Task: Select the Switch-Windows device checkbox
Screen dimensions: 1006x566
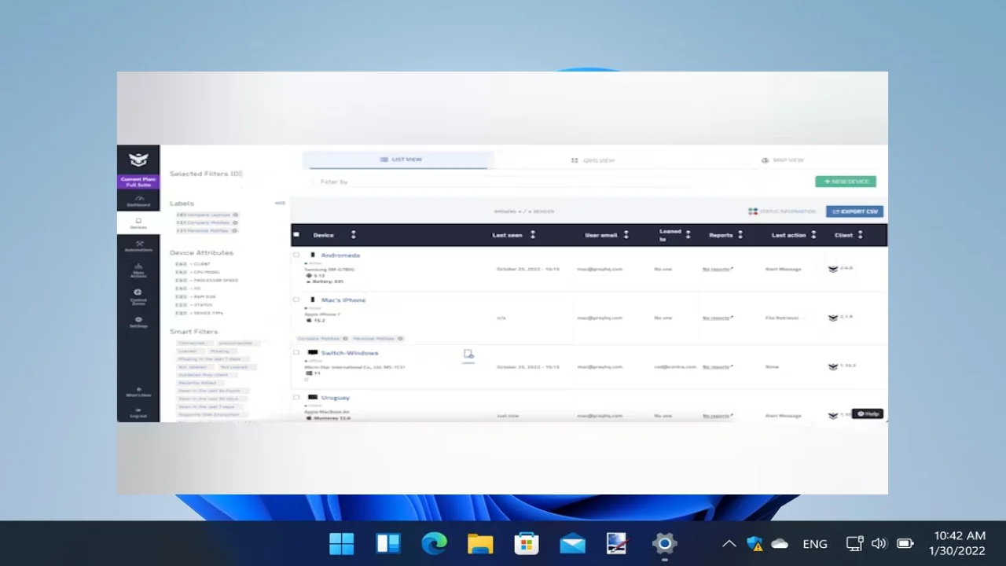Action: coord(296,352)
